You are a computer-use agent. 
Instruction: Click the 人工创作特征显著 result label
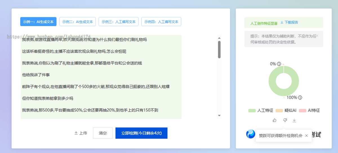click(264, 23)
